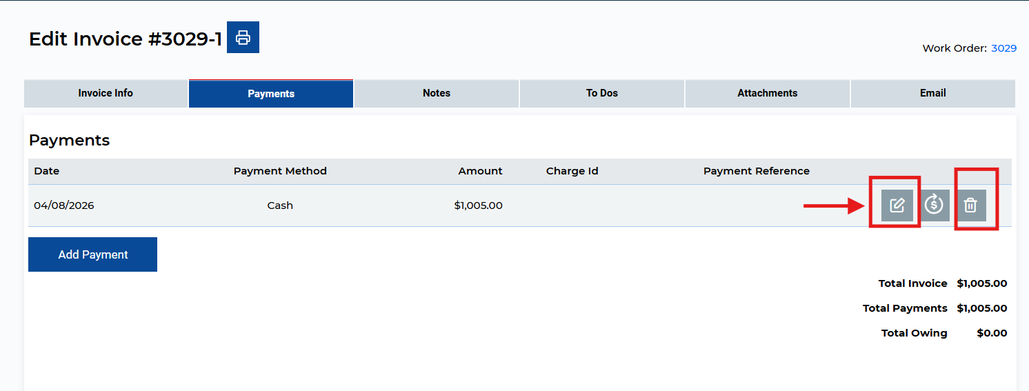Click the Cash payment method cell

(280, 205)
